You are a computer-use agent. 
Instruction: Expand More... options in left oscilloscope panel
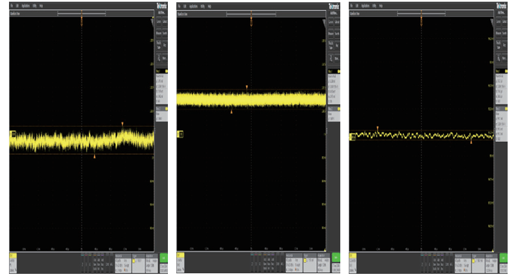167,57
